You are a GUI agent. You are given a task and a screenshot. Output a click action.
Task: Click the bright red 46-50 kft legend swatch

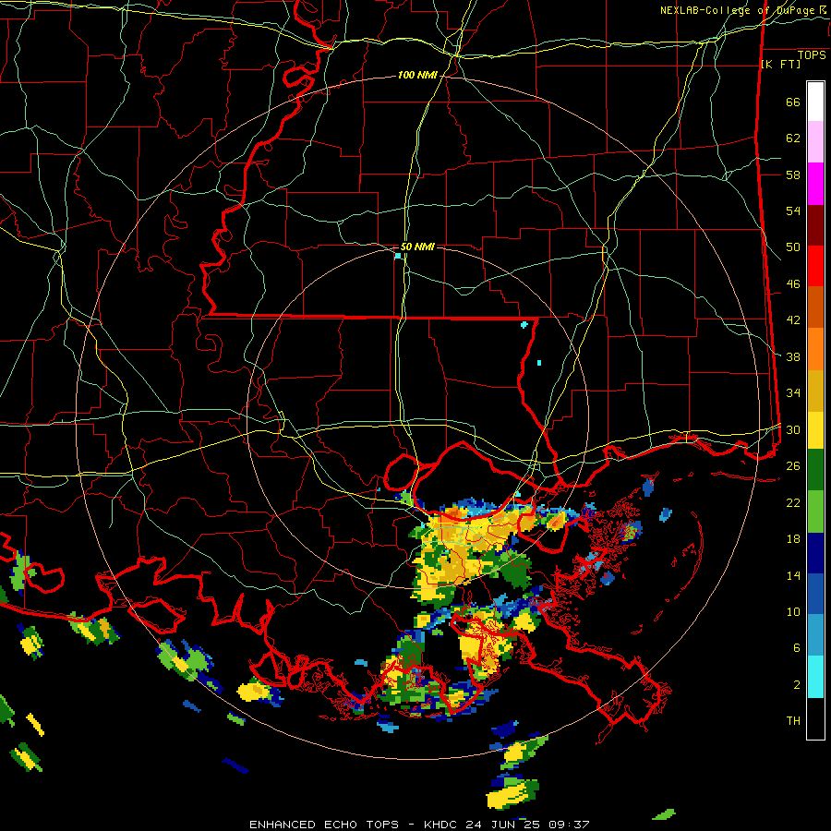tap(815, 266)
